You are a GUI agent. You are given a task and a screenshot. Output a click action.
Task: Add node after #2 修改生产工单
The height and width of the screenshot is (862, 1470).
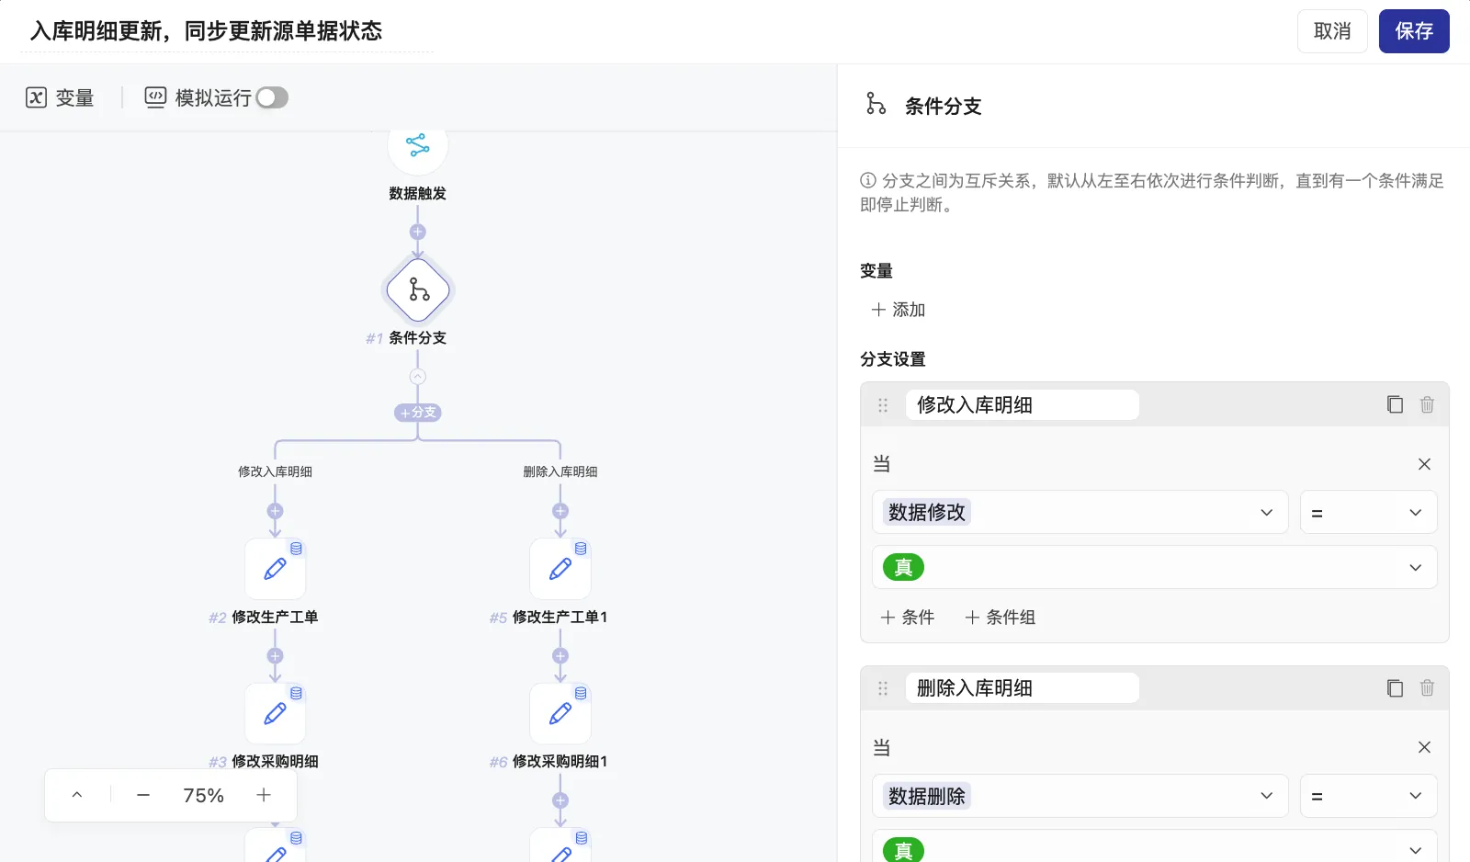[x=276, y=656]
